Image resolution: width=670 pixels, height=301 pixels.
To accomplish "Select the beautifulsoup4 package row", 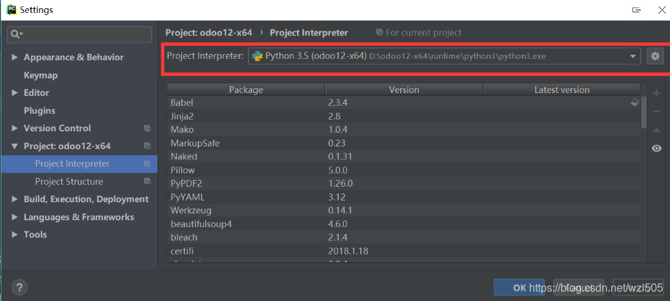I will (x=404, y=224).
